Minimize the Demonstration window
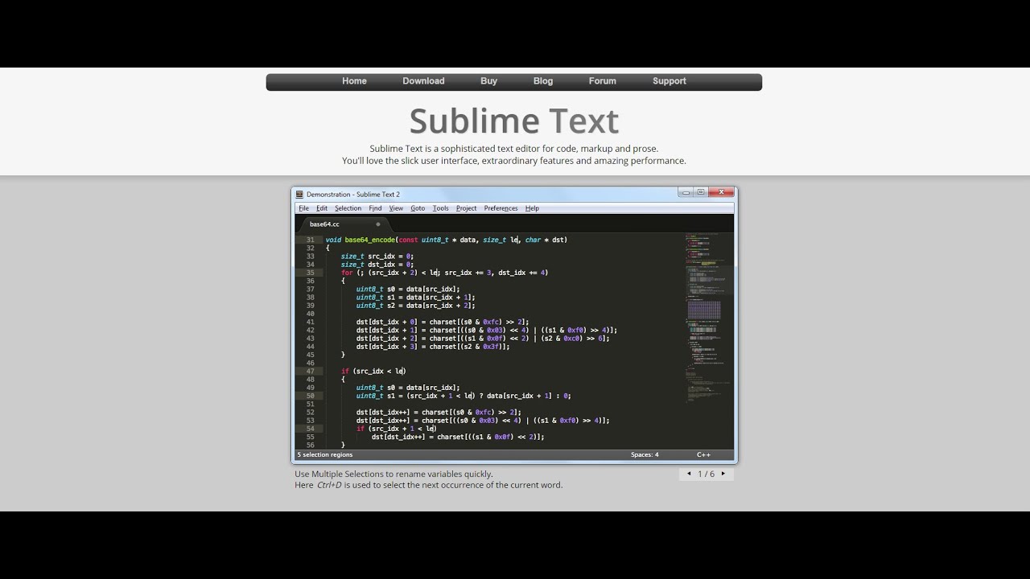The width and height of the screenshot is (1030, 579). point(685,192)
